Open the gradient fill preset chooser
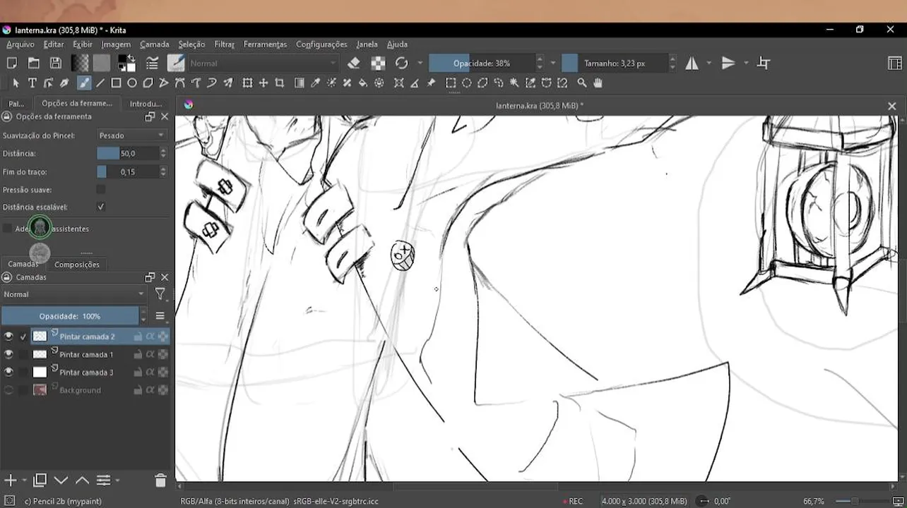 click(x=80, y=63)
